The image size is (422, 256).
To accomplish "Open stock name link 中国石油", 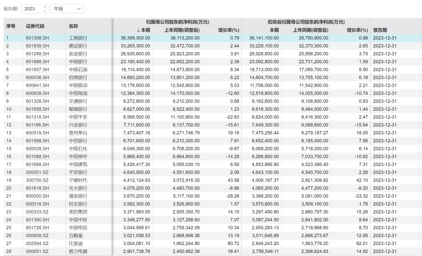I will pyautogui.click(x=78, y=70).
